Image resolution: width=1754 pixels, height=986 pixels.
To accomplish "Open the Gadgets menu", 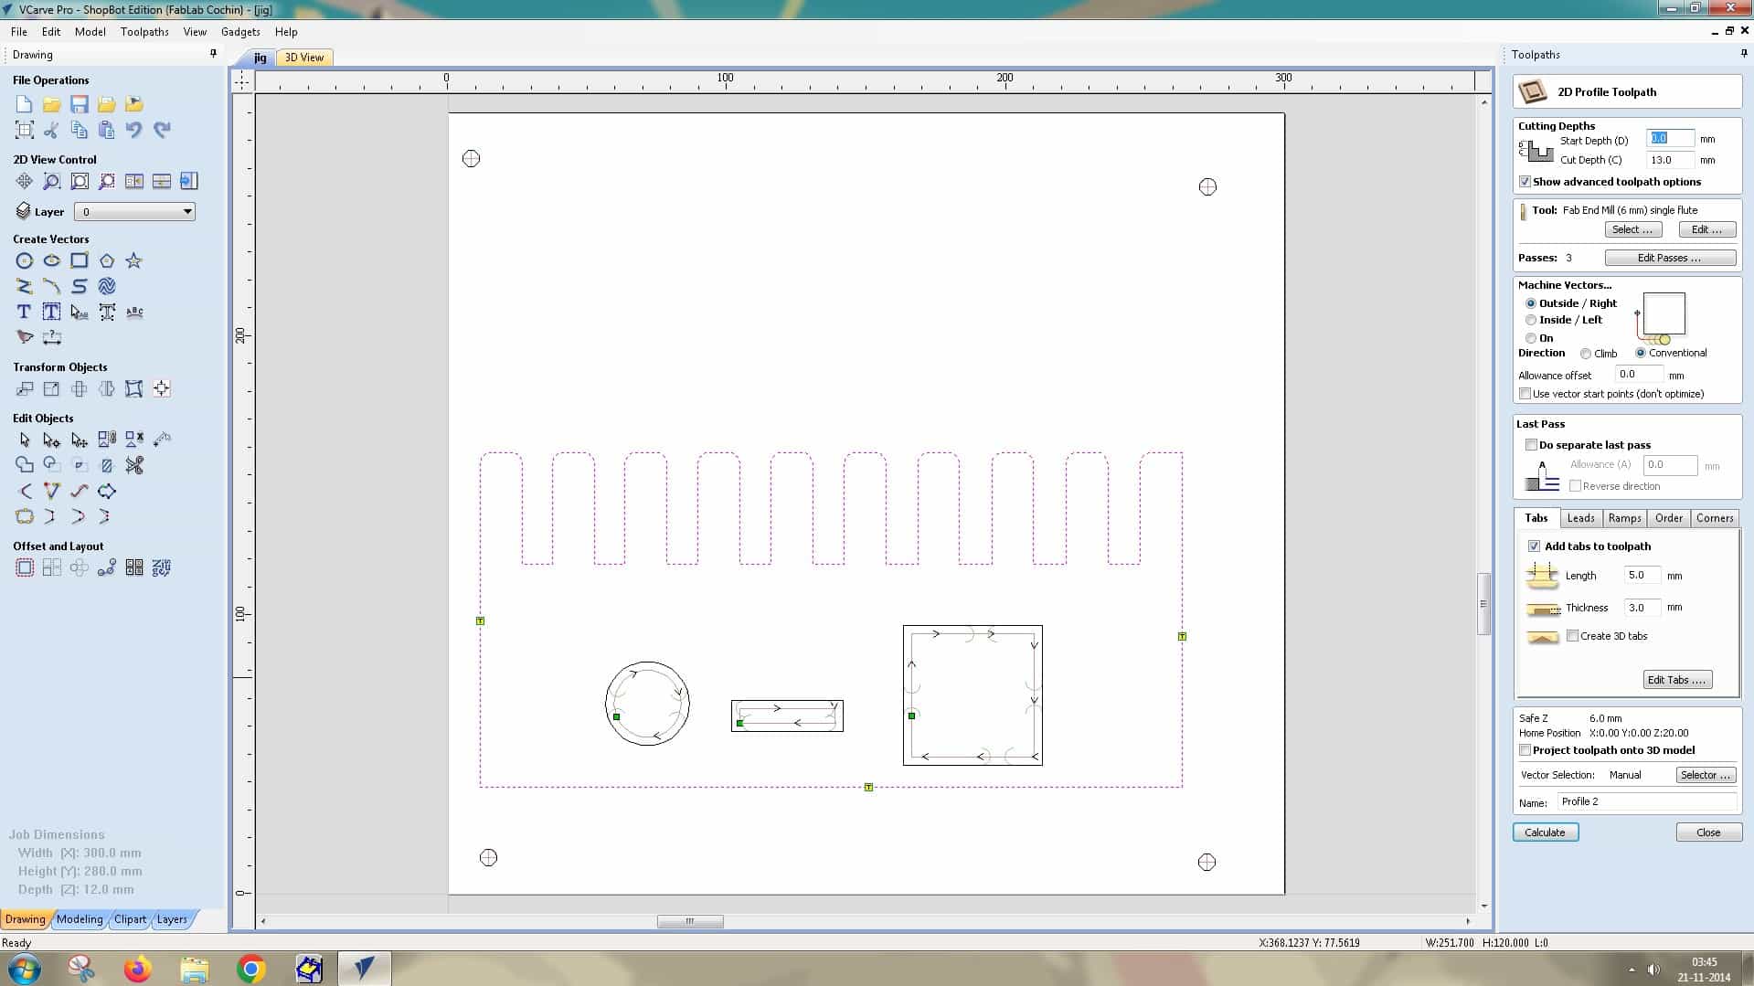I will coord(240,32).
